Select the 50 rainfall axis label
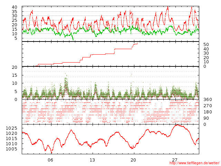 [206, 45]
